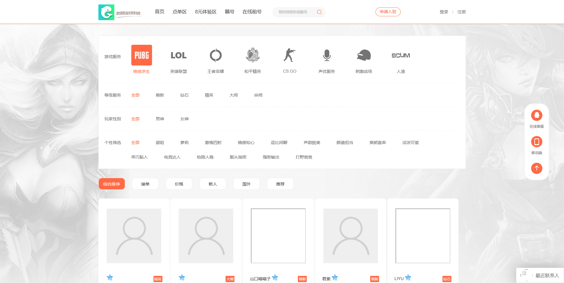This screenshot has width=564, height=283.
Task: Choose the CS:GO soldier icon
Action: [290, 55]
